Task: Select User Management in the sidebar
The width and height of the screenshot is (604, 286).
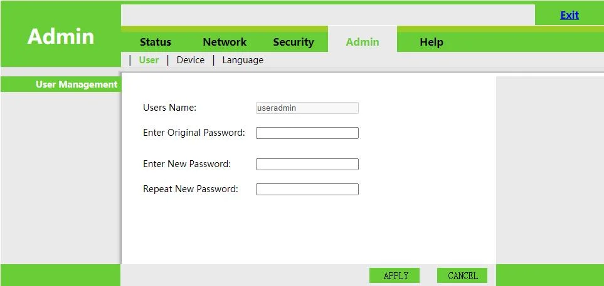Action: click(x=76, y=84)
